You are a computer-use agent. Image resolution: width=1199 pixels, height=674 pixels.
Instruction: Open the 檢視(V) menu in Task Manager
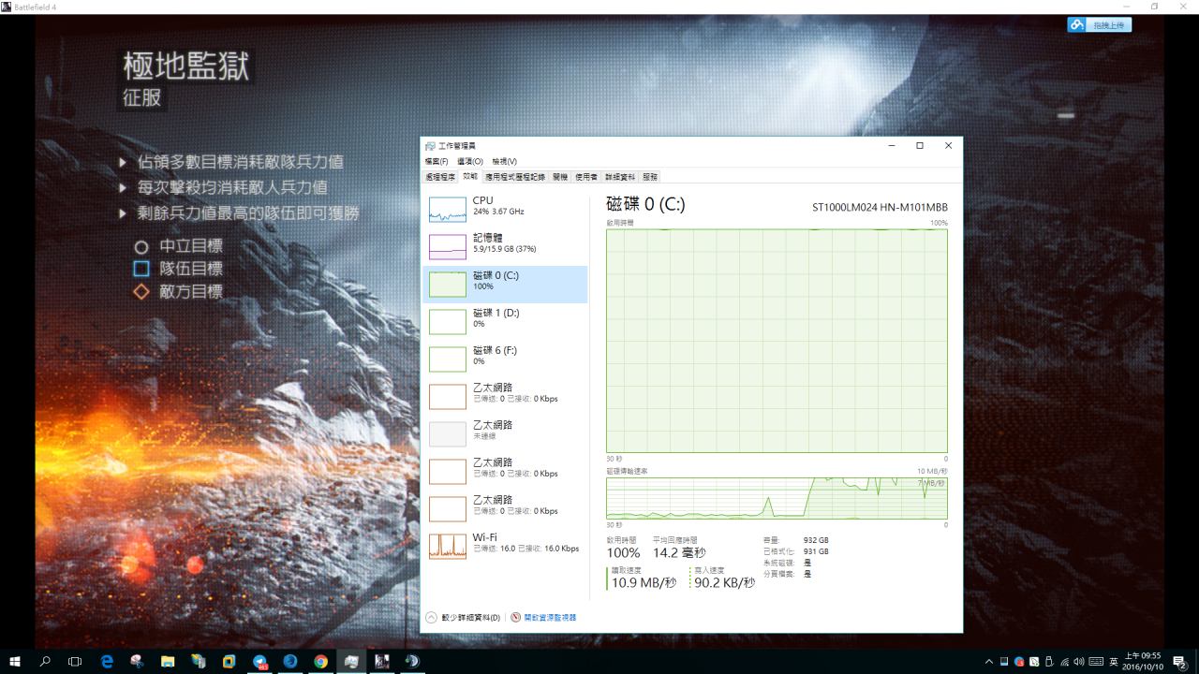[x=504, y=162]
